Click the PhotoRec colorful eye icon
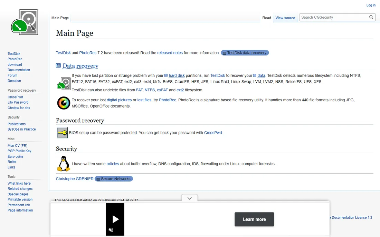Image resolution: width=380 pixels, height=237 pixels. click(64, 103)
